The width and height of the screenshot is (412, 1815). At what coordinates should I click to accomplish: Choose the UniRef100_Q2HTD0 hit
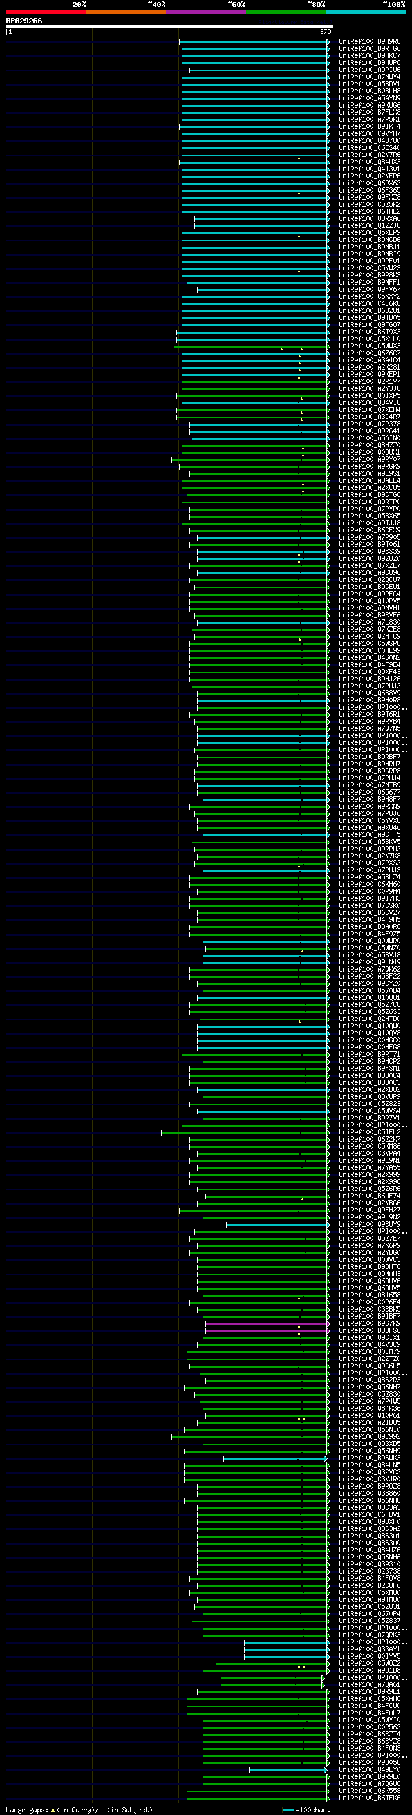click(x=370, y=1019)
